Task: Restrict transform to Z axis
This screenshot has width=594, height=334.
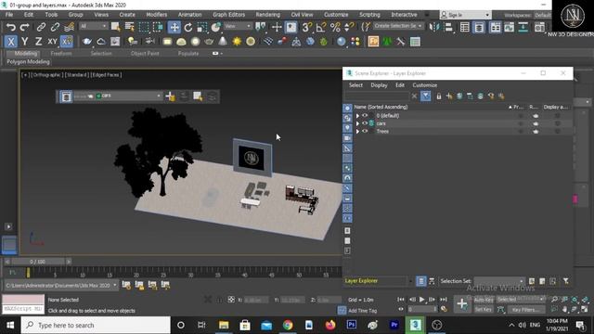Action: 38,42
